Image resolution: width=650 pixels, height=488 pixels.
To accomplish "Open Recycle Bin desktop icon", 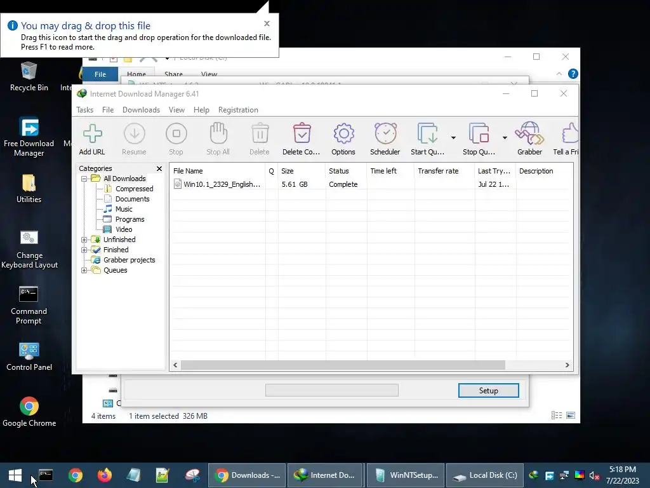I will coord(29,76).
